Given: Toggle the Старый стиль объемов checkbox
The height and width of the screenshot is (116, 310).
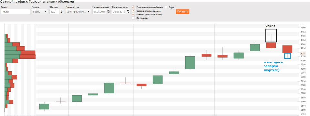Looking at the screenshot, I should point(133,11).
